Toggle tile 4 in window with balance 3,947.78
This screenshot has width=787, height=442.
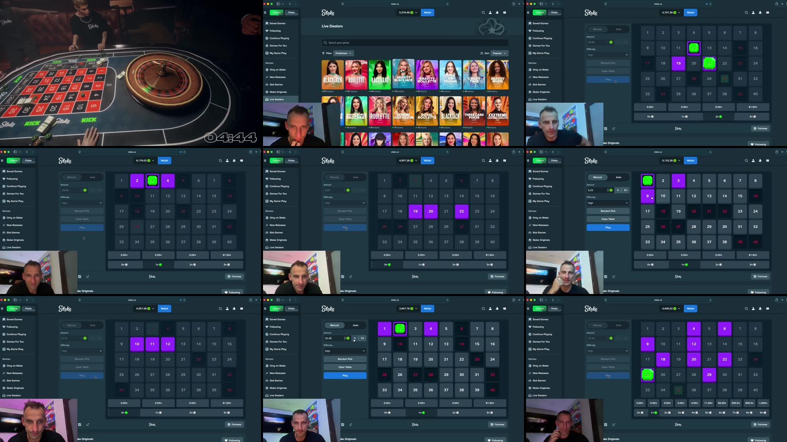[431, 329]
